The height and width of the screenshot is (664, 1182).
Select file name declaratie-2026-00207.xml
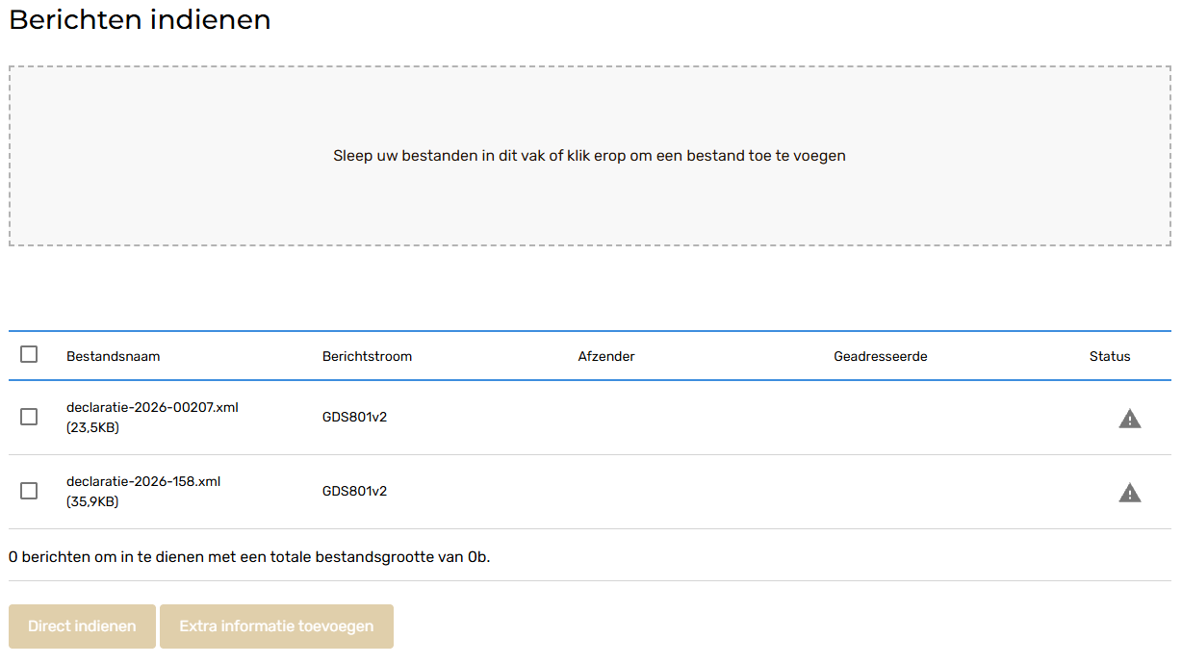[x=152, y=407]
